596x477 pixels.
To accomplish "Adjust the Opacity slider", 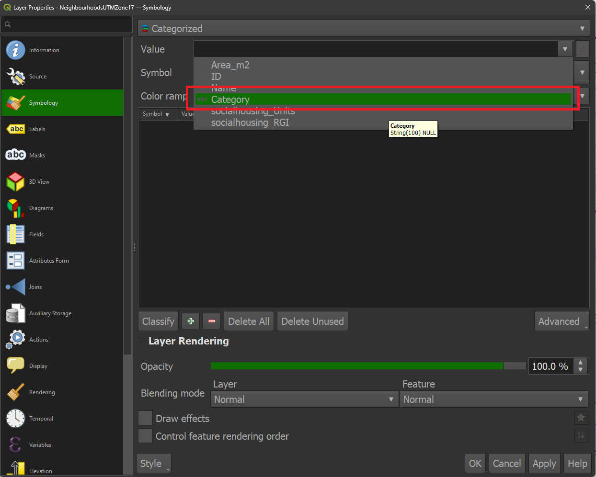I will pyautogui.click(x=368, y=366).
